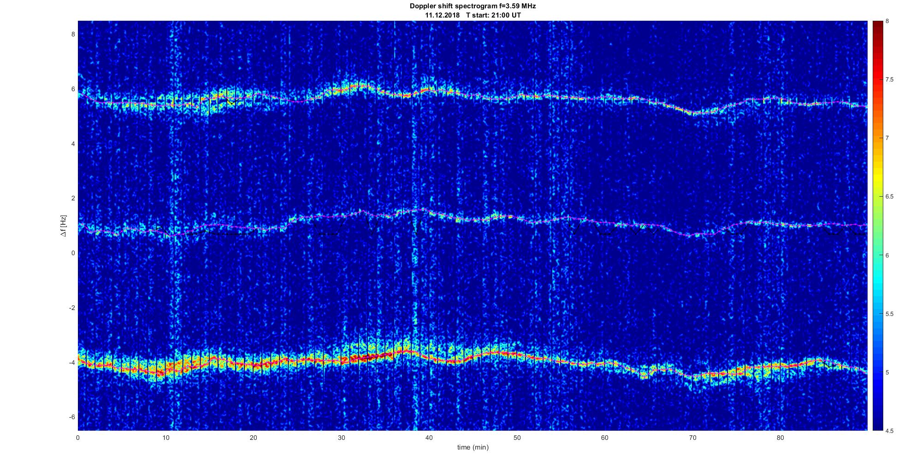Select the y-axis tick label '4'

tap(73, 144)
